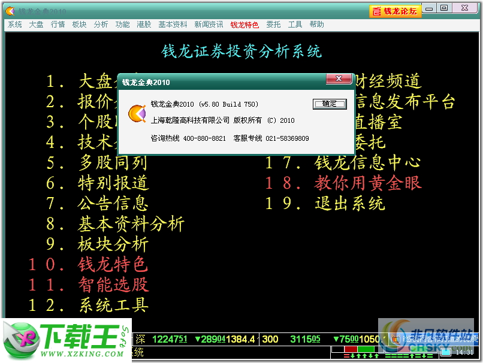Viewport: 483px width, 363px height.
Task: Open the 工具 menu
Action: pos(295,25)
